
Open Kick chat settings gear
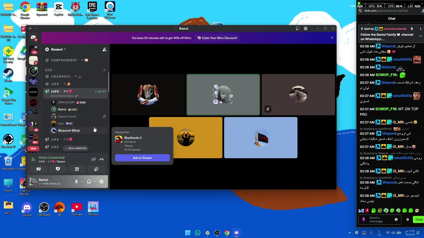[408, 219]
